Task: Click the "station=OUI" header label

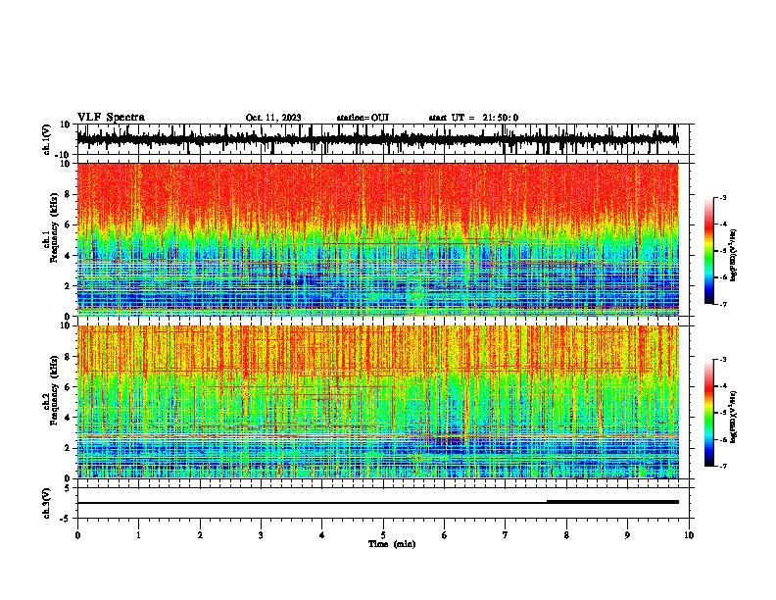Action: click(363, 118)
